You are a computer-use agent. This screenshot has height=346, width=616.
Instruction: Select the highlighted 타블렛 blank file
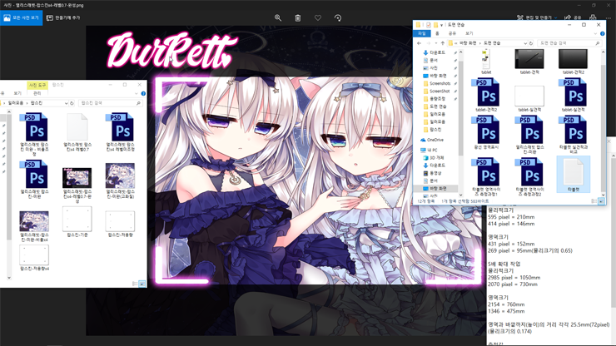coord(574,174)
